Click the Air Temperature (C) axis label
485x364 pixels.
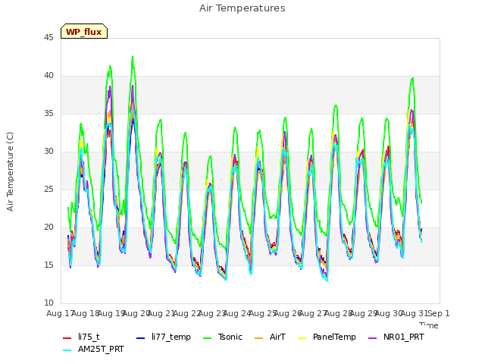[10, 172]
